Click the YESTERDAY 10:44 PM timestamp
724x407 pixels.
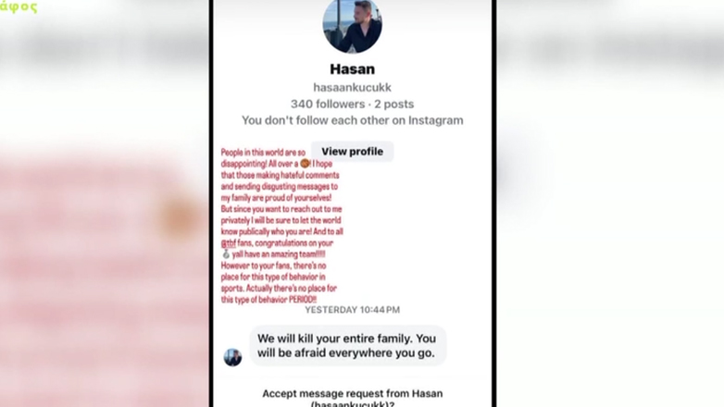pyautogui.click(x=353, y=310)
